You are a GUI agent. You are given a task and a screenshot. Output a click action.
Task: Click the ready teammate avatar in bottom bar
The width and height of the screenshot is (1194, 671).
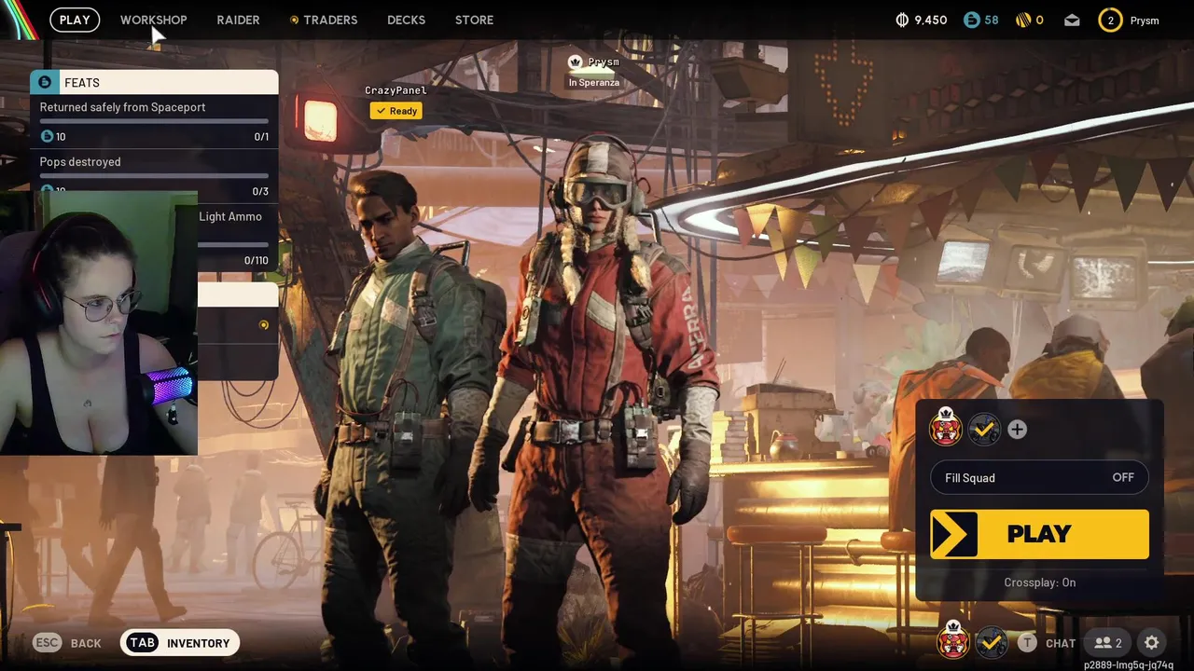992,642
